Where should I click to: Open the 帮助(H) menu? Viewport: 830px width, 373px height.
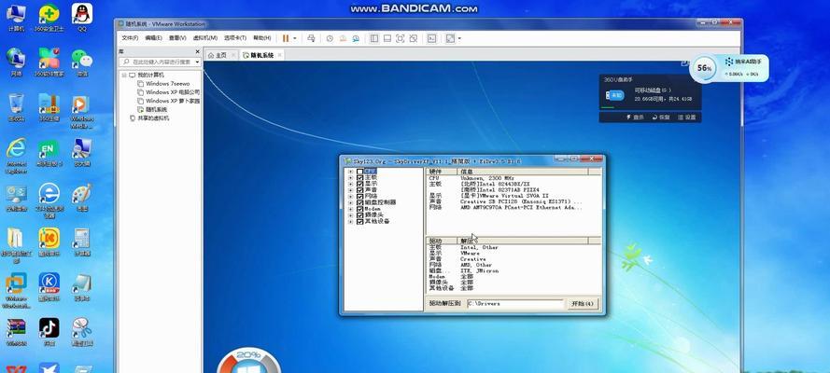(x=262, y=38)
